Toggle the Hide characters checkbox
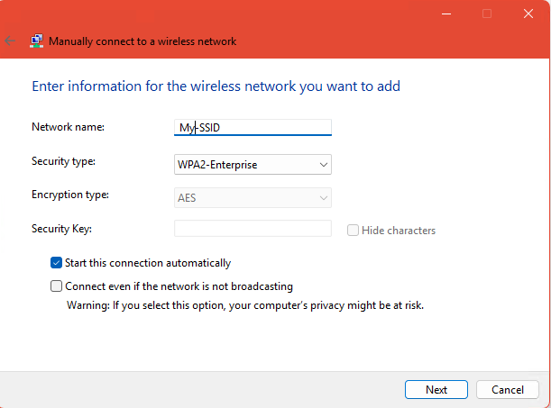 354,231
